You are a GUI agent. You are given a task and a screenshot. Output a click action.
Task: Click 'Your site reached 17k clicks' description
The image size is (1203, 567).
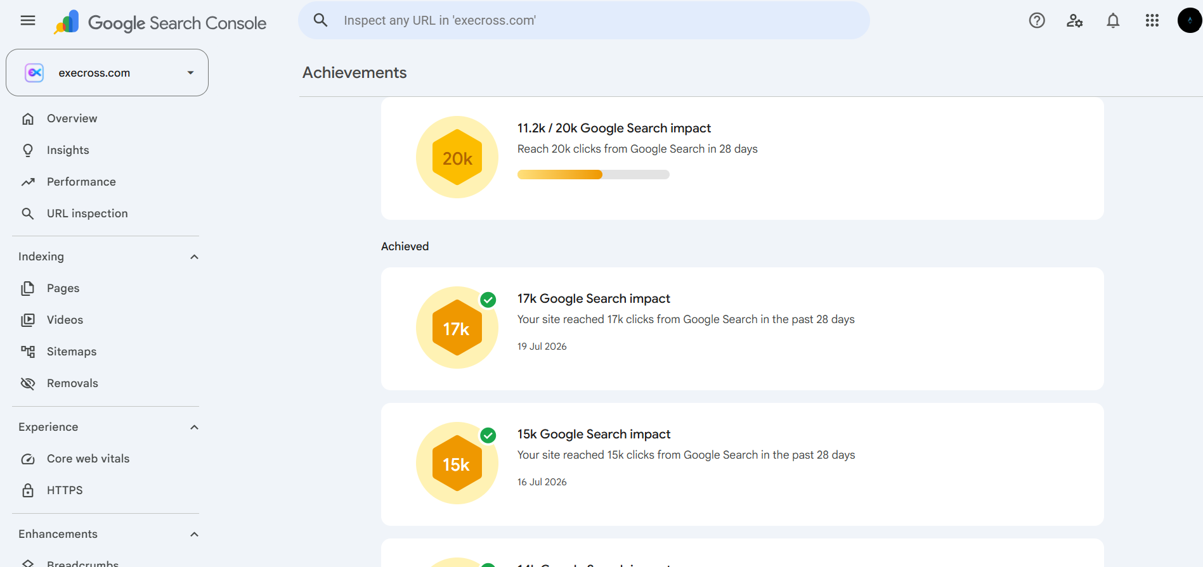coord(686,319)
